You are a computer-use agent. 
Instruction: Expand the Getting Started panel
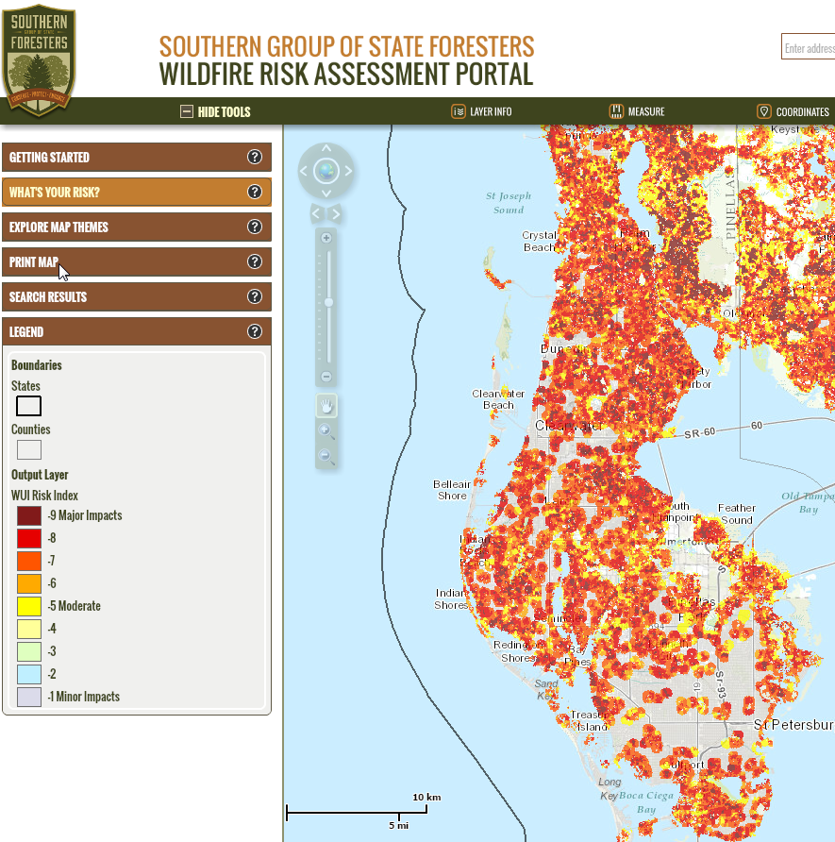(137, 157)
